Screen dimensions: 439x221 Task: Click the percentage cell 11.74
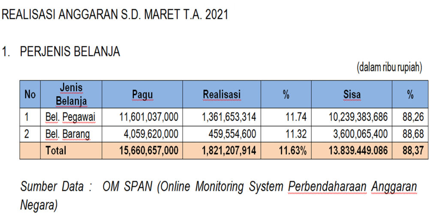[296, 116]
